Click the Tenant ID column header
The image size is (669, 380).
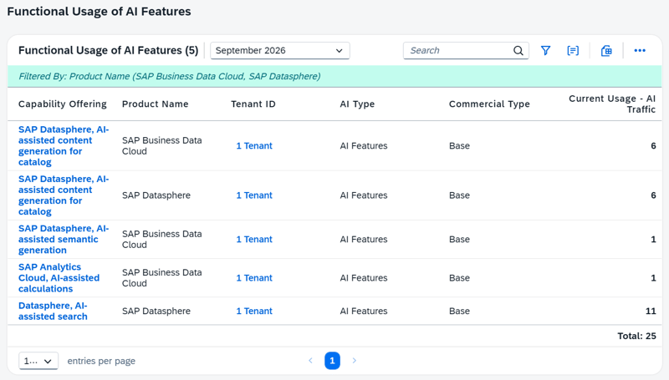(253, 104)
